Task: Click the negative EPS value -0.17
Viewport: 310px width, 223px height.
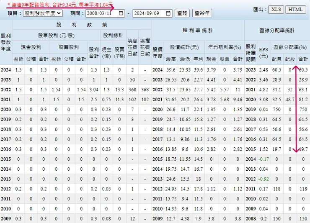Action: (x=263, y=159)
